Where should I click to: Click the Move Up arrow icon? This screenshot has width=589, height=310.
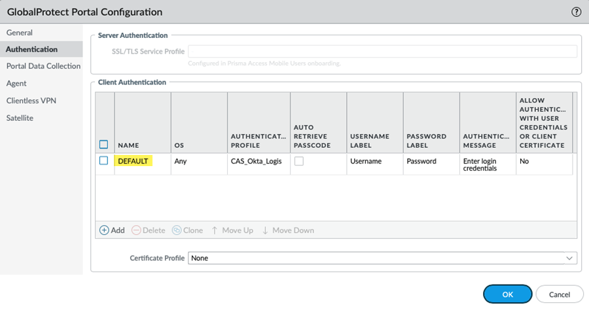(215, 230)
